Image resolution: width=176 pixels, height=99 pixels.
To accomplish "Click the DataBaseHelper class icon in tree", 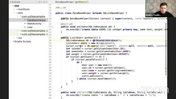I will coord(25,20).
